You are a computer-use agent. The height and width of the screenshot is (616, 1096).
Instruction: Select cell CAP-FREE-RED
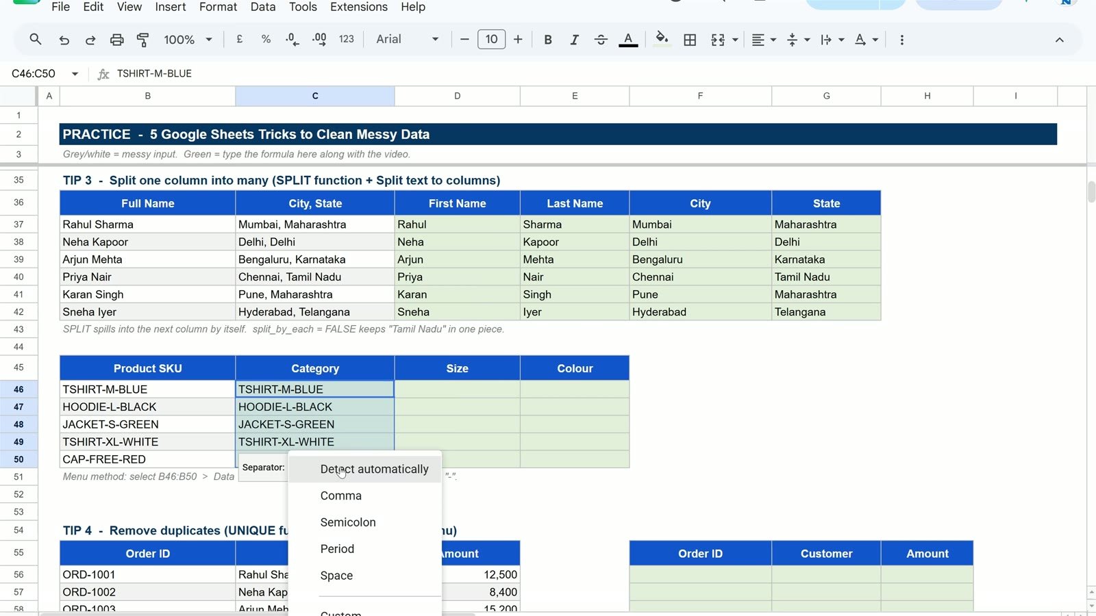(x=147, y=459)
